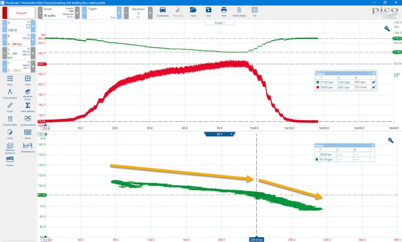Close the XY 1 view tab
Viewport: 402px width, 242px height.
[x=231, y=134]
